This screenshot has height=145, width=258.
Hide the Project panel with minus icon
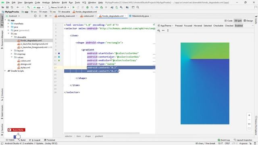coord(50,16)
